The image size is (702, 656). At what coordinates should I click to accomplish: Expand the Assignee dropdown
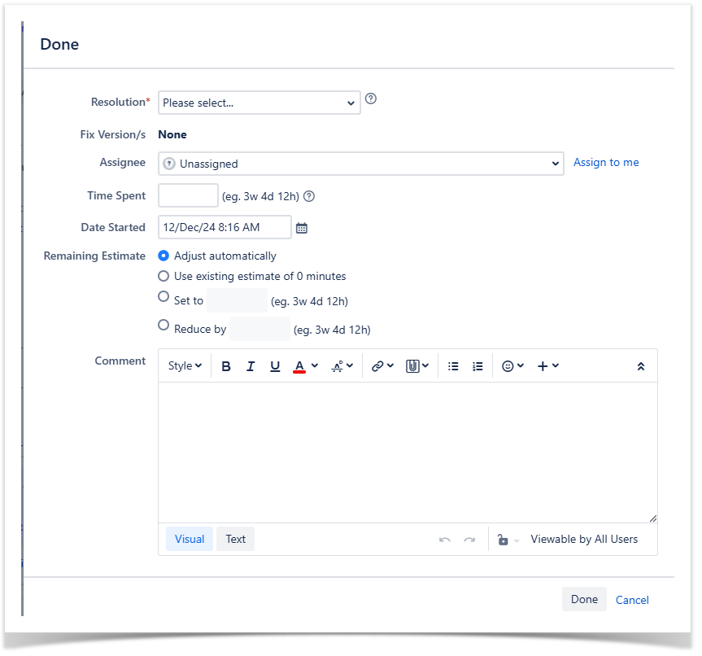point(360,164)
